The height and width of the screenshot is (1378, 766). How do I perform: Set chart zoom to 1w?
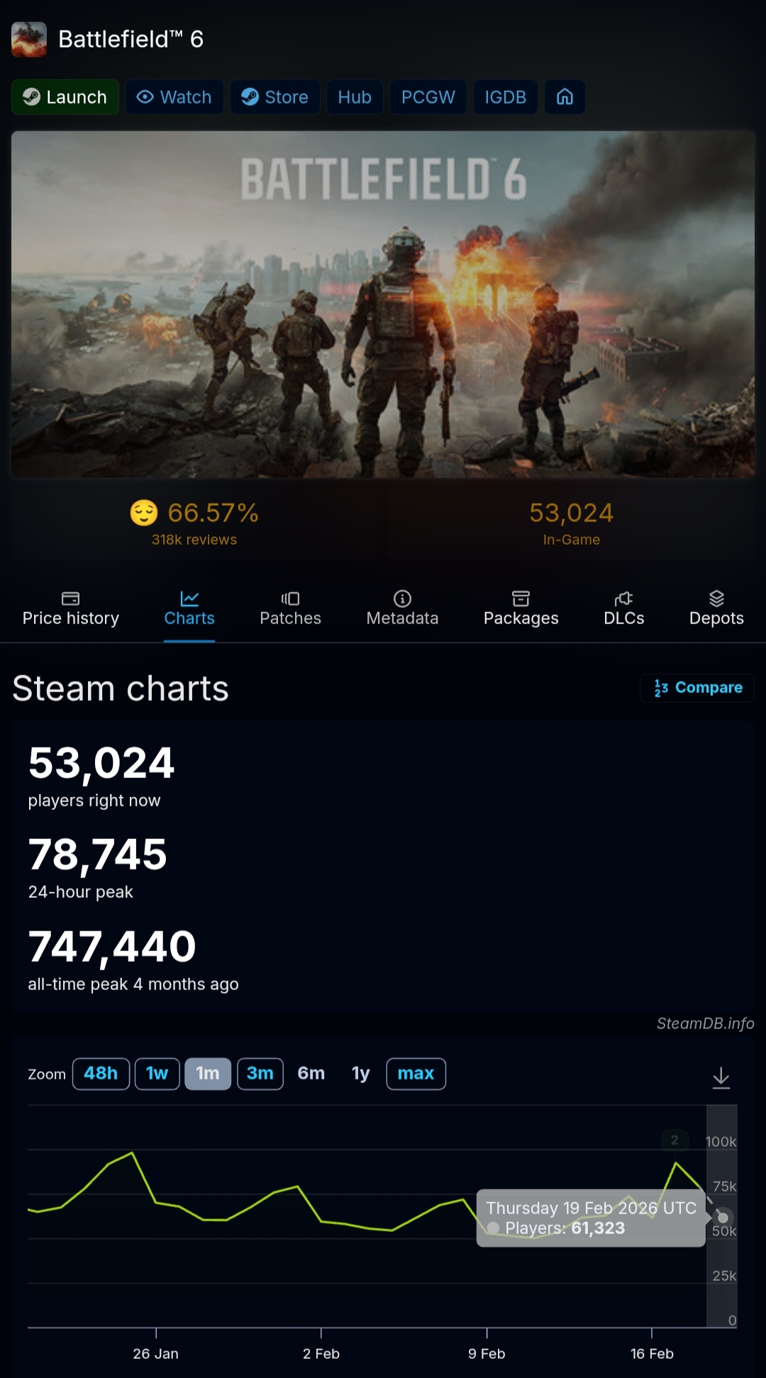(157, 1074)
